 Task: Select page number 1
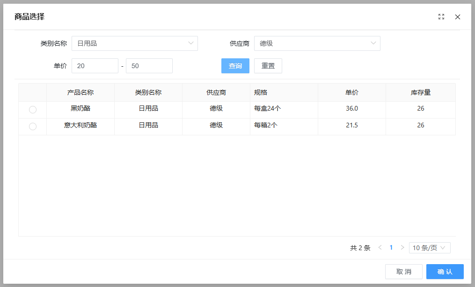click(391, 248)
